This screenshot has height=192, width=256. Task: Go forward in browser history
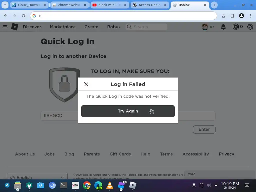14,16
